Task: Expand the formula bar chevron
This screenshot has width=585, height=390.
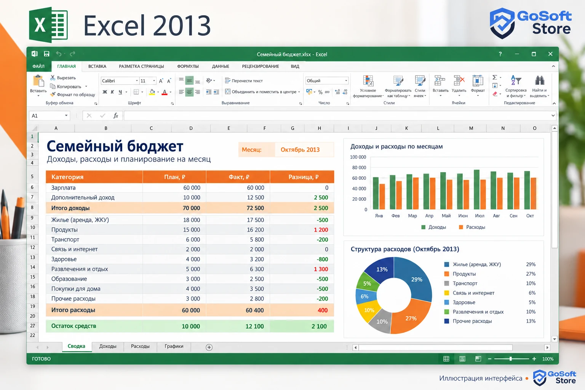Action: coord(553,115)
